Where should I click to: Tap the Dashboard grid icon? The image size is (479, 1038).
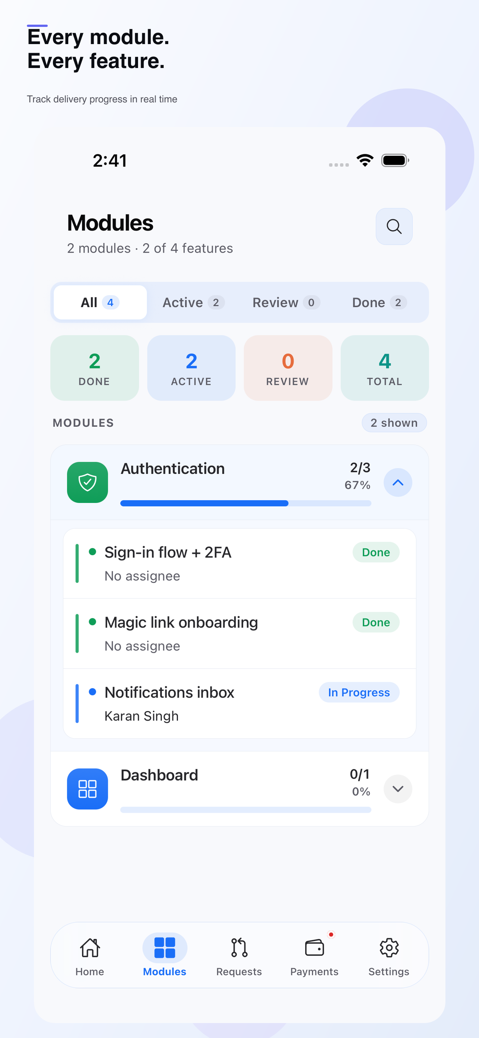(x=87, y=788)
